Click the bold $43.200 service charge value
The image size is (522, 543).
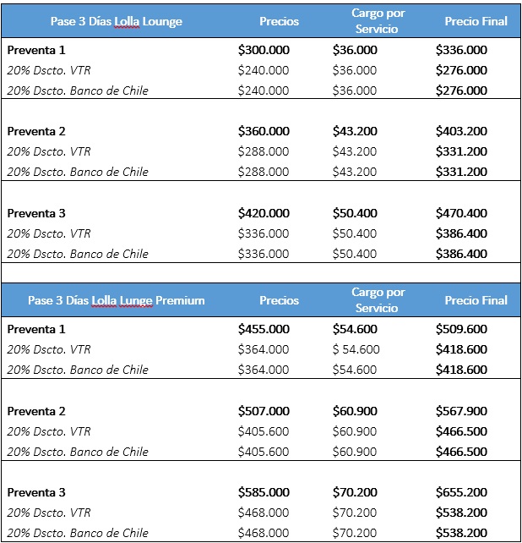[355, 131]
